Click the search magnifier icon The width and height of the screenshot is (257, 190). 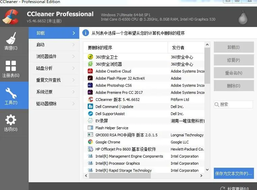click(217, 104)
